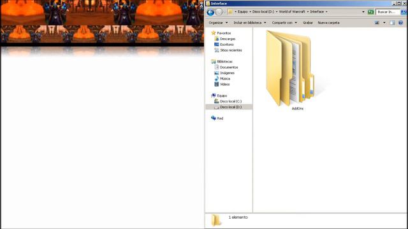Select Equipo in the navigation pane
The width and height of the screenshot is (408, 229).
click(222, 95)
